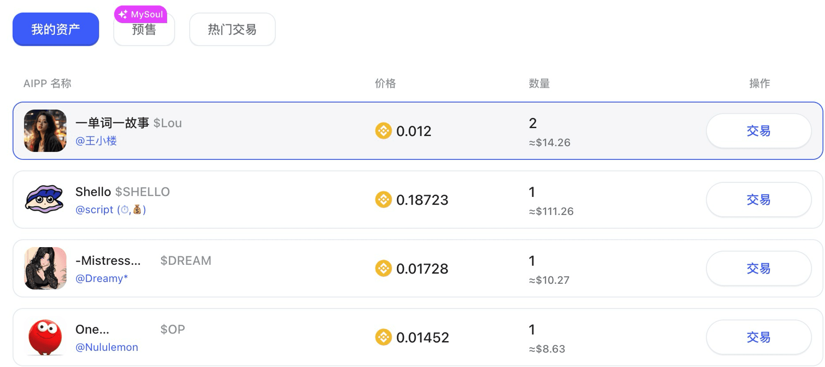The image size is (825, 367).
Task: Click 交易 button for $Lou
Action: (759, 131)
